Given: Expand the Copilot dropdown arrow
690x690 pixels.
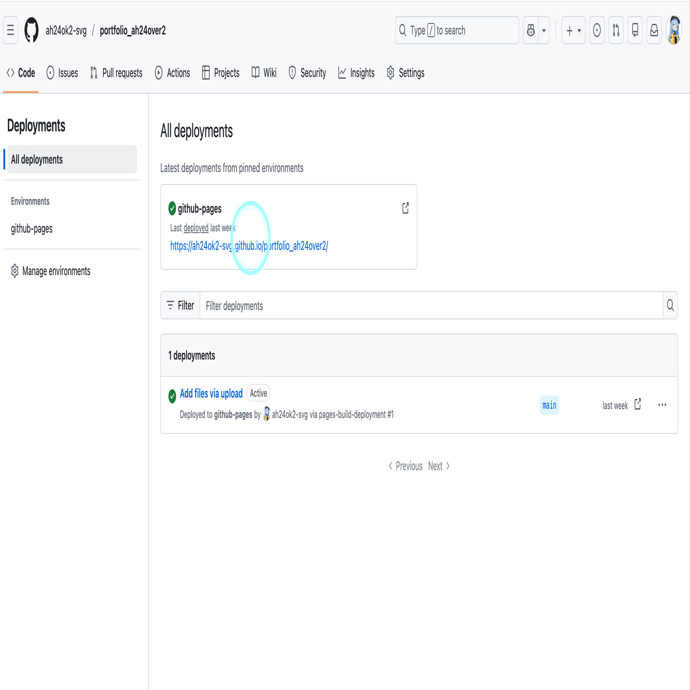Looking at the screenshot, I should click(544, 30).
